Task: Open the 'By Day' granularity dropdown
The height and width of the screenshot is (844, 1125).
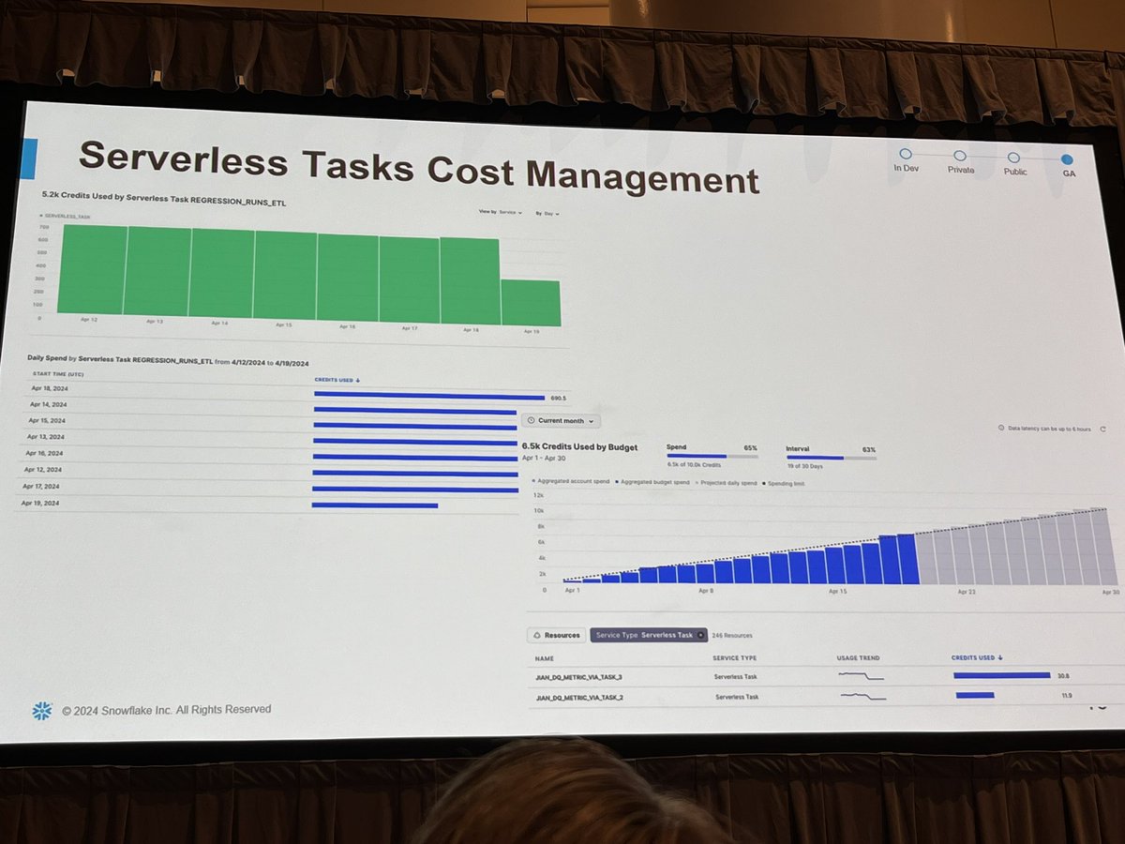Action: (547, 214)
